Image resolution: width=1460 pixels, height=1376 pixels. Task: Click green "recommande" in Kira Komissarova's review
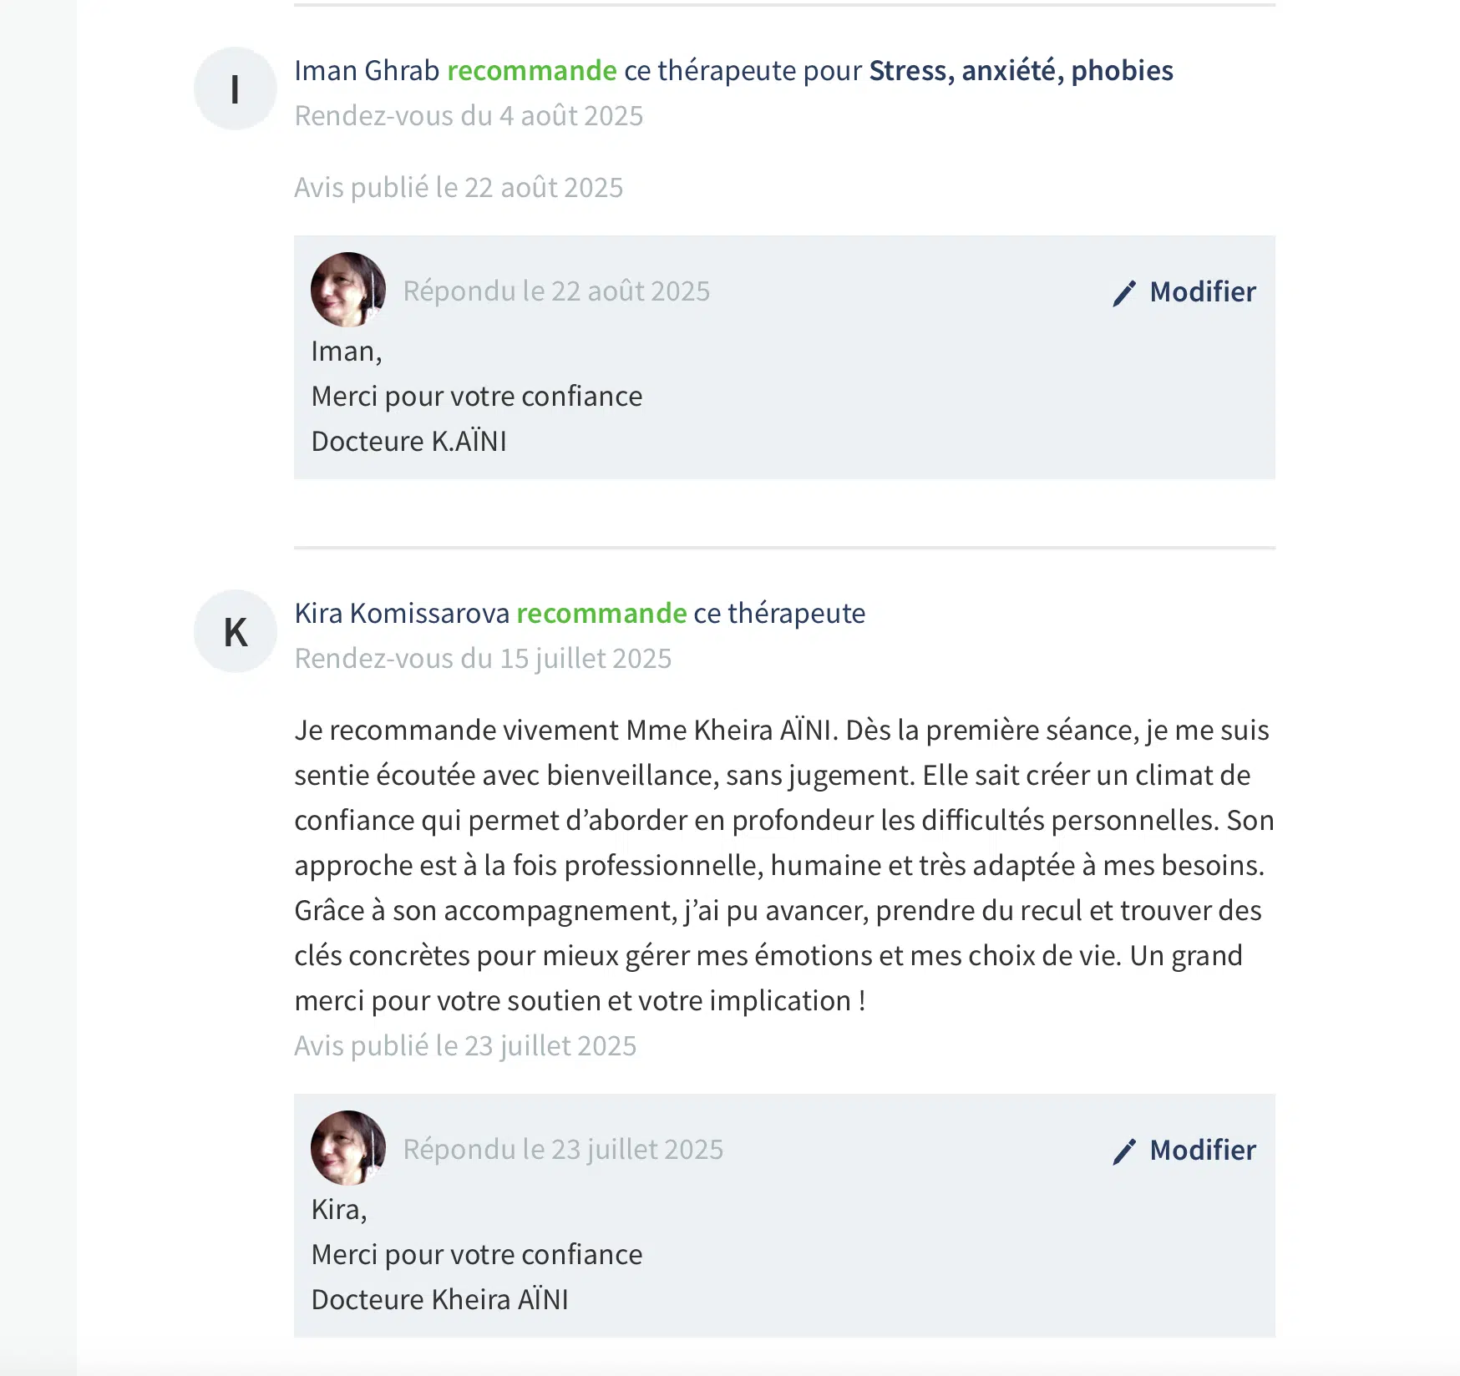tap(601, 614)
